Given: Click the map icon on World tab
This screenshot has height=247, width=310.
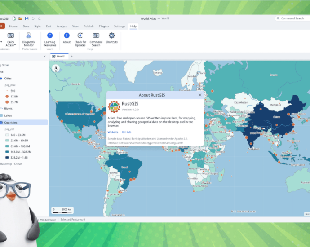Looking at the screenshot, I should 53,56.
